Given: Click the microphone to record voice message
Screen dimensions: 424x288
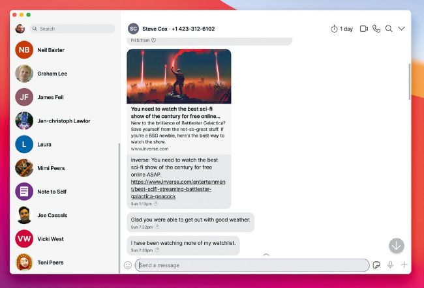Looking at the screenshot, I should click(390, 265).
